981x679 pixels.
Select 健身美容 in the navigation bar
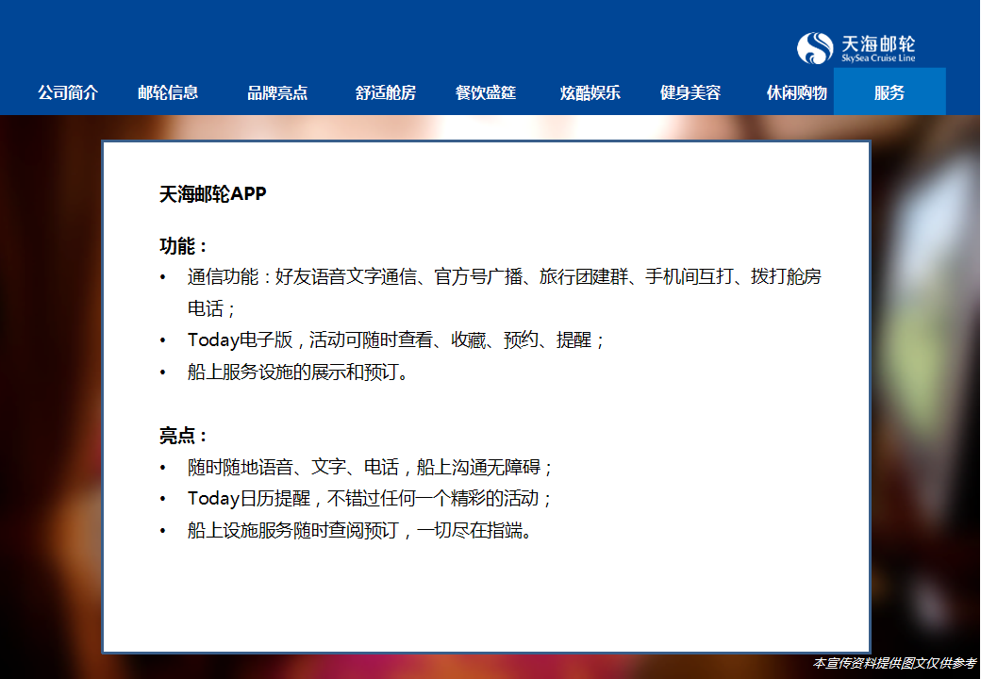click(690, 92)
